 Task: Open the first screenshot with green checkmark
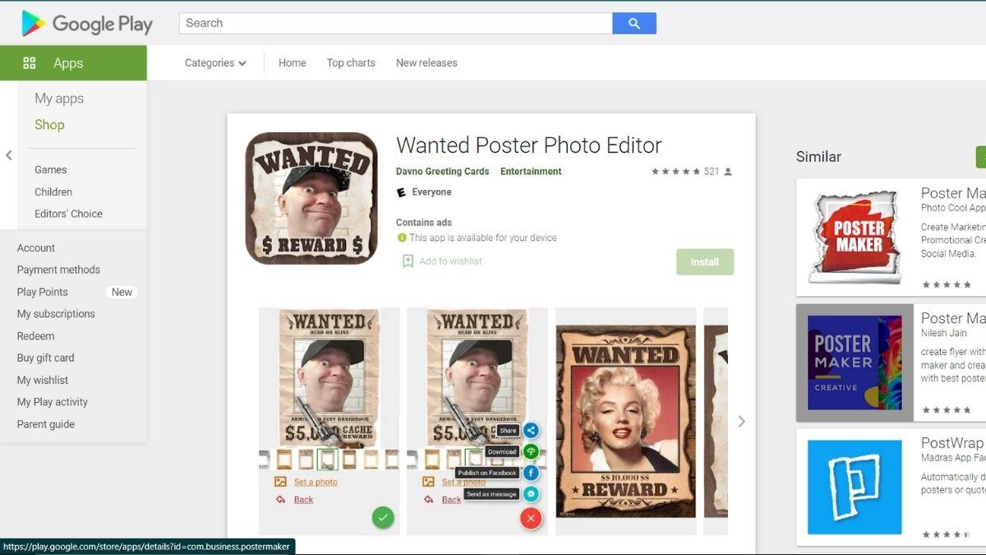[329, 421]
